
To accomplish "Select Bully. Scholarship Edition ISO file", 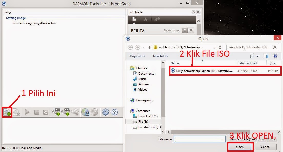I will coord(225,71).
